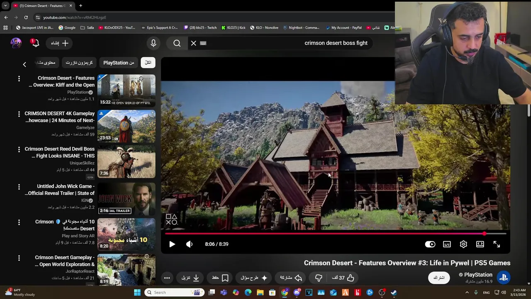This screenshot has width=531, height=299.
Task: Show hidden system tray icons
Action: coord(467,292)
